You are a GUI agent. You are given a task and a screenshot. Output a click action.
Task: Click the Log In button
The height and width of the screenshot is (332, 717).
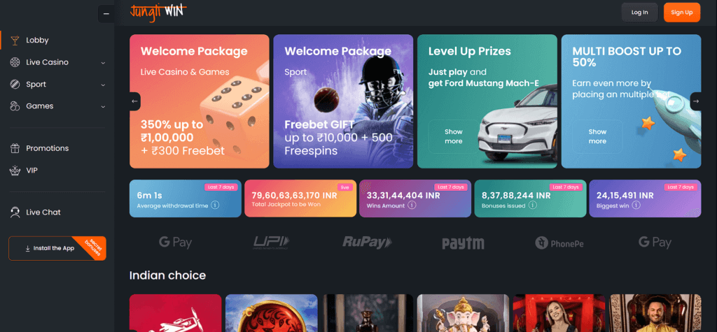pos(639,13)
